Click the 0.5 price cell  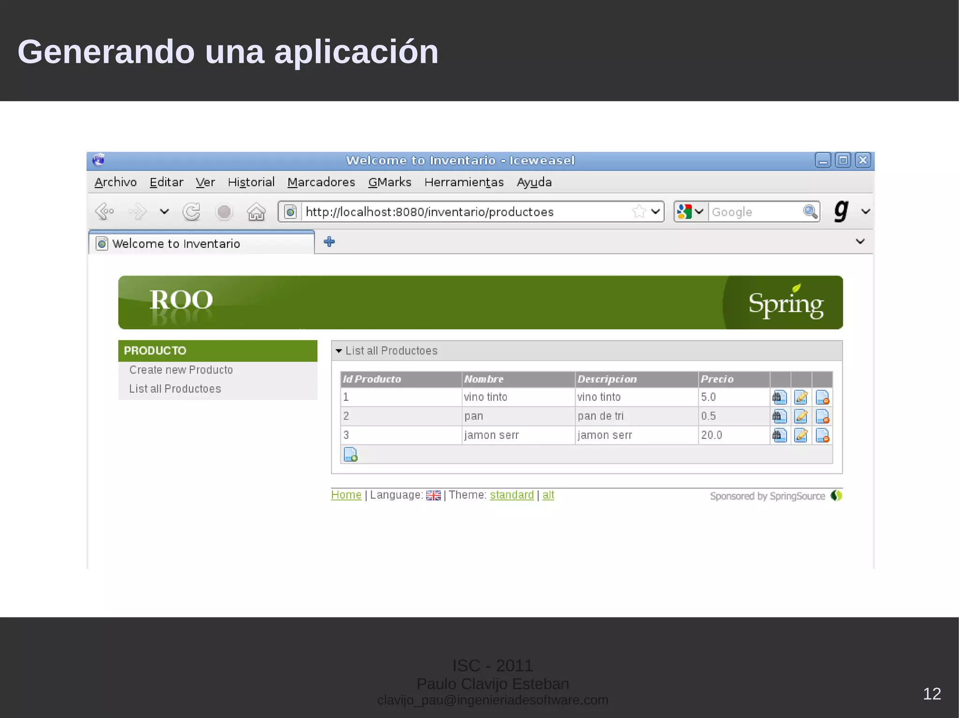coord(734,416)
